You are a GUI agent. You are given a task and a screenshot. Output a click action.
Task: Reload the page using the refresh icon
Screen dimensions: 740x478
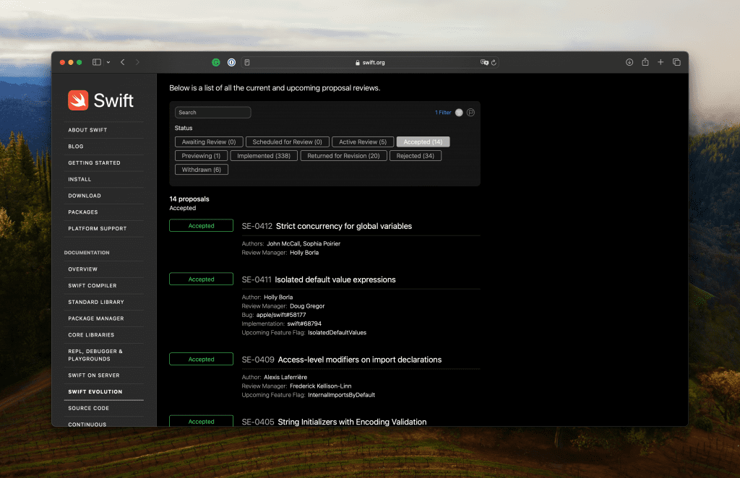click(x=494, y=63)
